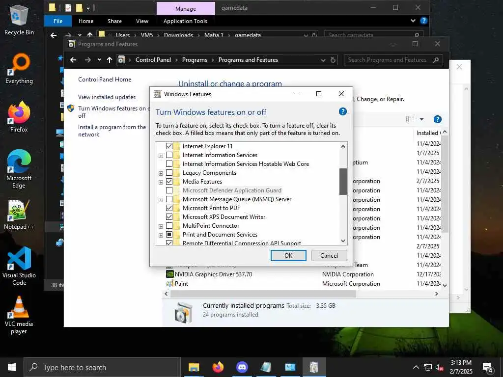The height and width of the screenshot is (377, 503).
Task: Disable Microsoft XPS Document Writer checkbox
Action: click(x=169, y=217)
